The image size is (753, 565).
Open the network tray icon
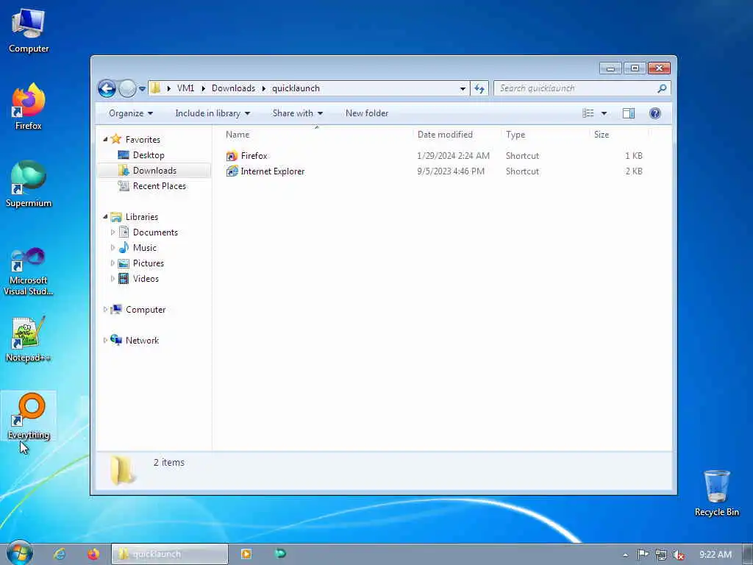coord(661,555)
